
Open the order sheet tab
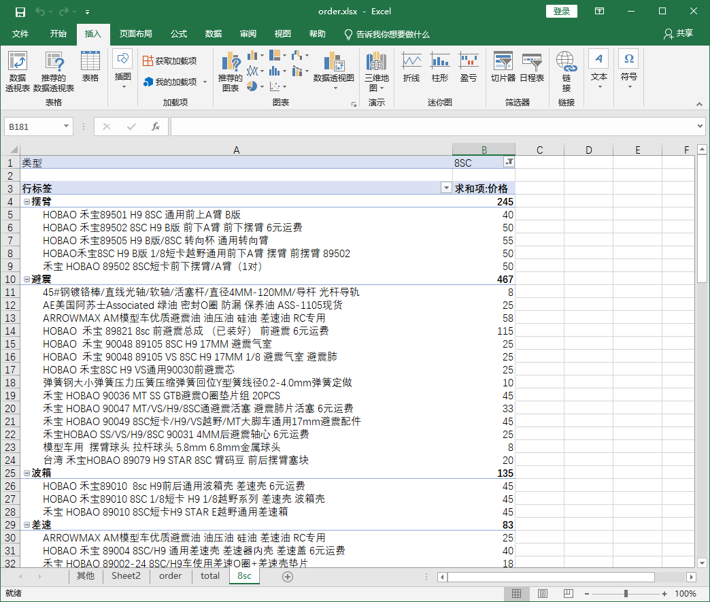tap(170, 575)
